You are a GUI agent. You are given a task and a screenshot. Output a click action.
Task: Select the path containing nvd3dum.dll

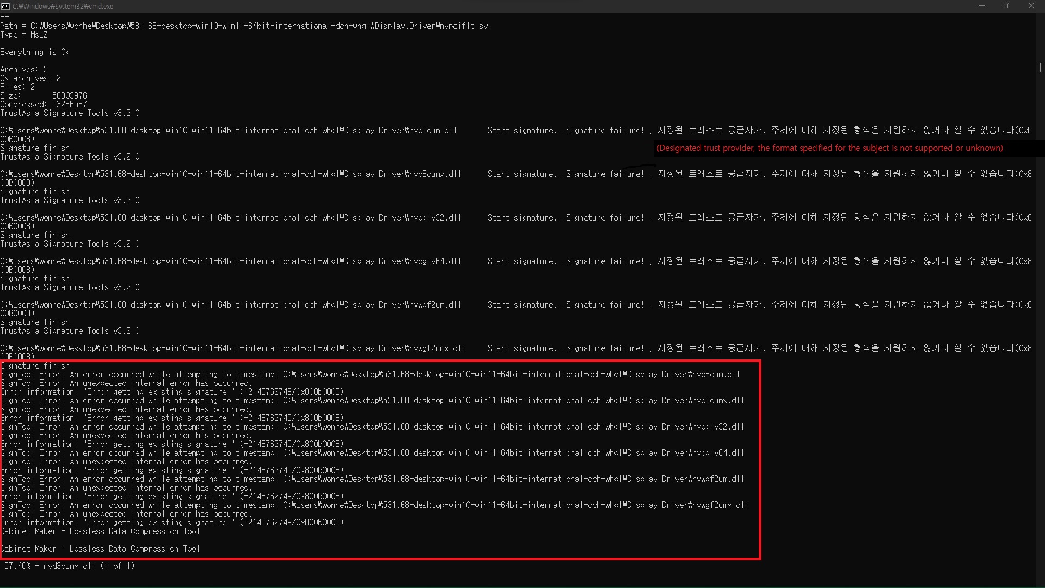(x=229, y=130)
